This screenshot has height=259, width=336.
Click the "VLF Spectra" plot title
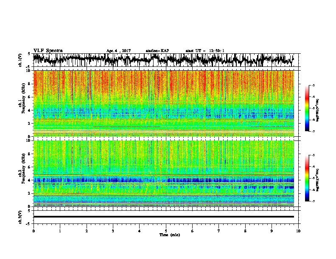(48, 51)
